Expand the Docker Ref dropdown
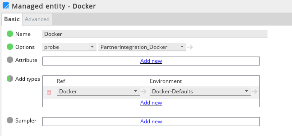Image resolution: width=292 pixels, height=136 pixels. pyautogui.click(x=98, y=91)
